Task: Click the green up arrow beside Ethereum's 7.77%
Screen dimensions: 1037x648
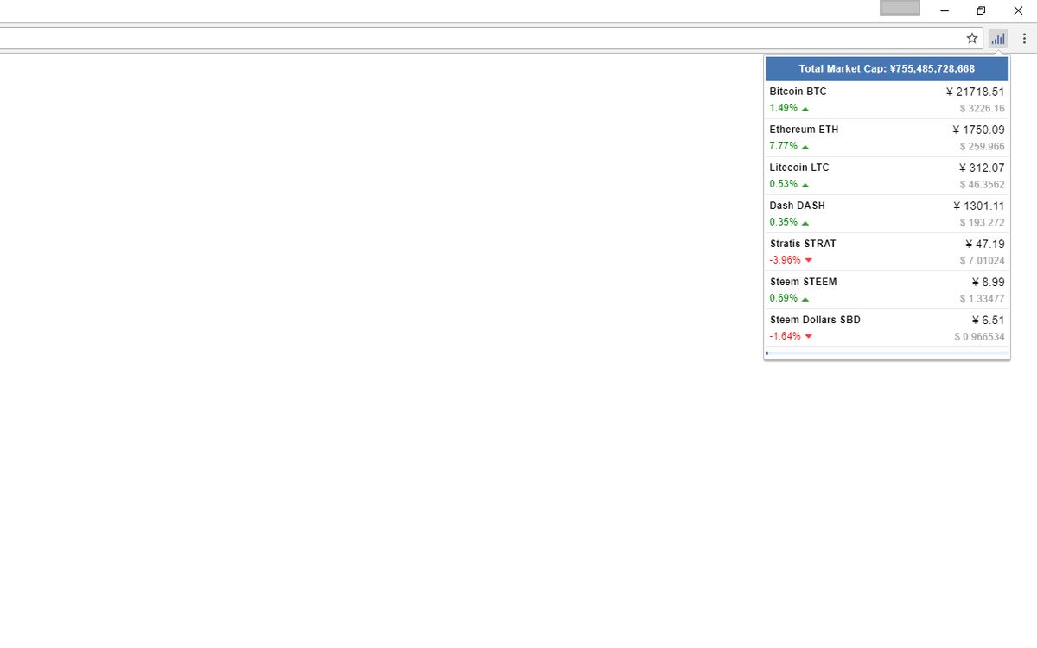Action: click(805, 147)
